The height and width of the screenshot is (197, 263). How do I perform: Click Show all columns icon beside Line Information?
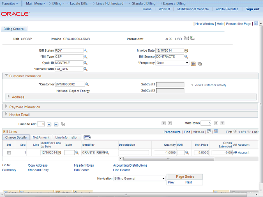[x=87, y=137]
